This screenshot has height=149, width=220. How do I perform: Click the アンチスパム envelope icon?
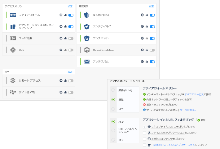pyautogui.click(x=87, y=61)
